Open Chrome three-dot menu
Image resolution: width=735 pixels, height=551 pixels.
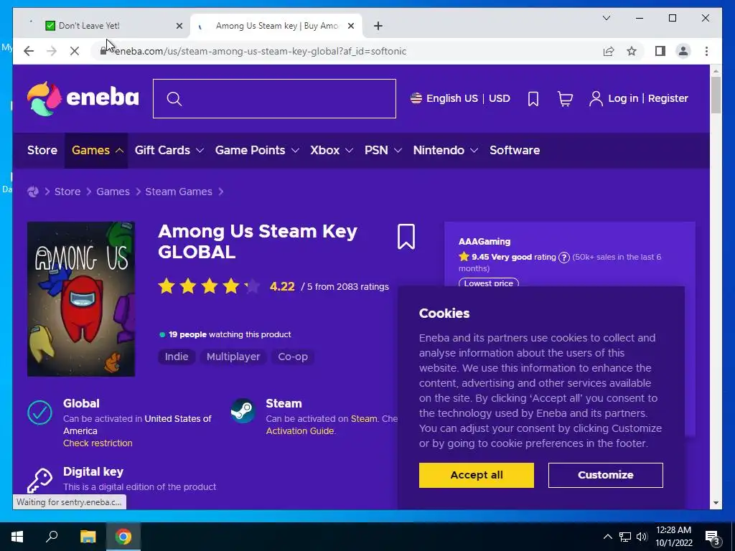pos(706,51)
